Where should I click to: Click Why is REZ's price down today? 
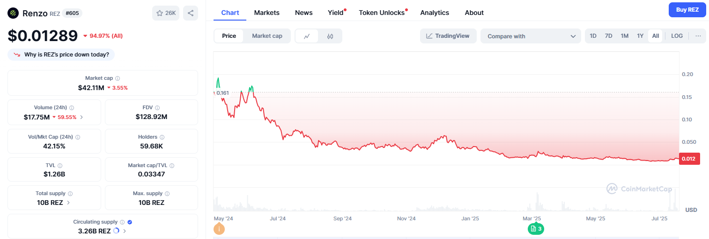(x=61, y=55)
